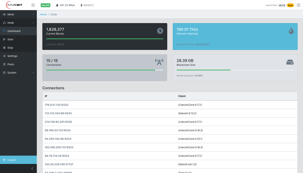Click the beta badge

pyautogui.click(x=290, y=5)
